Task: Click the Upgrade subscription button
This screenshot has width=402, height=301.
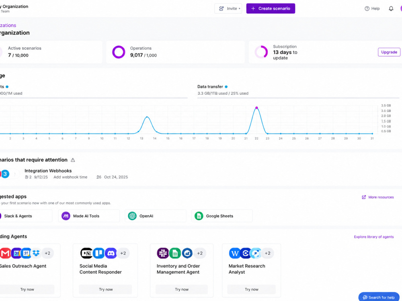Action: (389, 52)
